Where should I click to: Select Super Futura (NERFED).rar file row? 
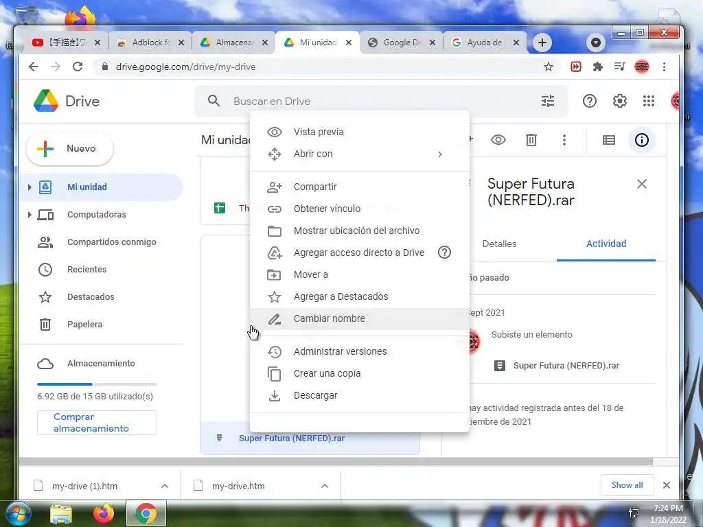[310, 438]
